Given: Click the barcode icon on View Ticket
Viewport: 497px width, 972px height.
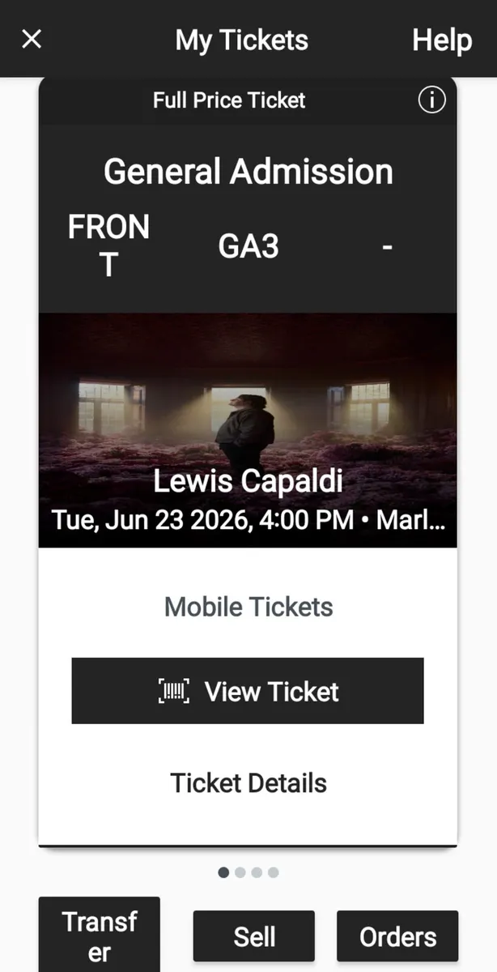Looking at the screenshot, I should pyautogui.click(x=174, y=692).
